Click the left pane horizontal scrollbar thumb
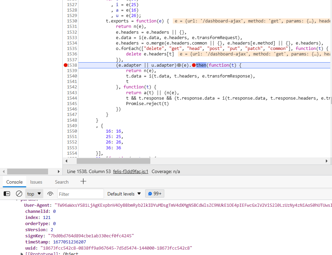This screenshot has height=255, width=332. (x=28, y=171)
